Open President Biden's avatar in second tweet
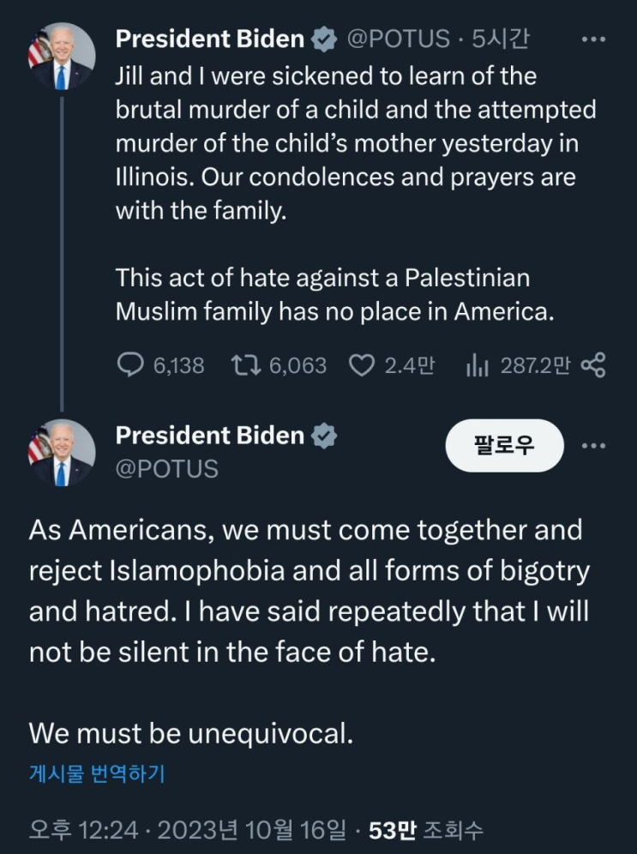The height and width of the screenshot is (854, 637). (62, 453)
